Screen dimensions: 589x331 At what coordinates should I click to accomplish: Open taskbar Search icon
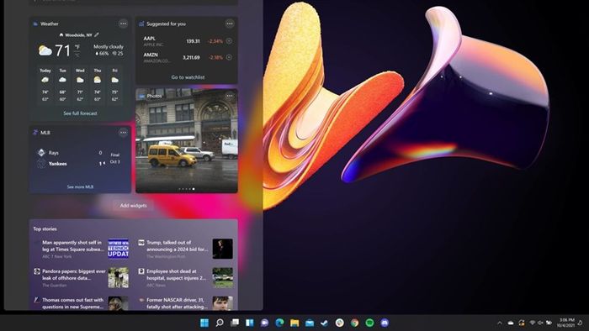click(220, 323)
